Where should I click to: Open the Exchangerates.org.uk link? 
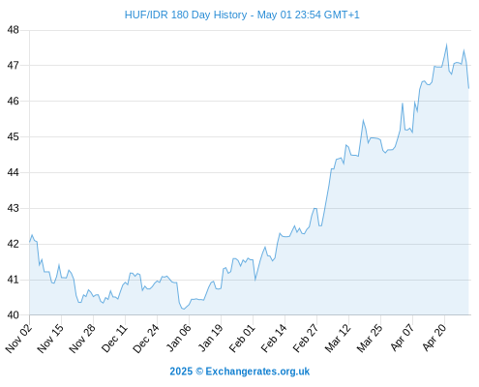257,372
